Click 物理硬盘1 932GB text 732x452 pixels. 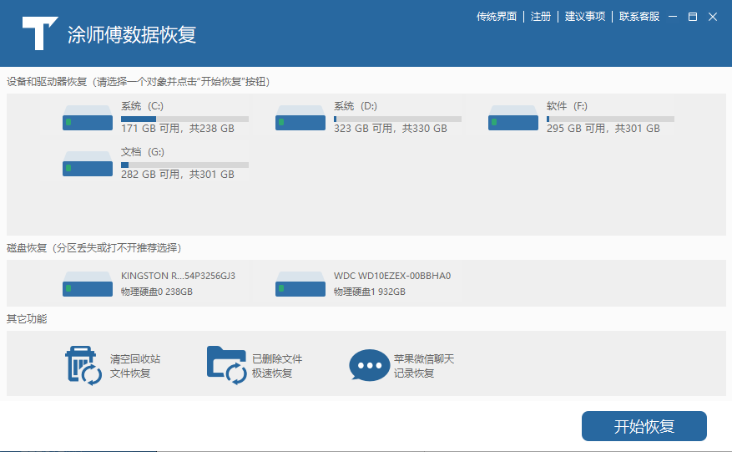pos(370,292)
